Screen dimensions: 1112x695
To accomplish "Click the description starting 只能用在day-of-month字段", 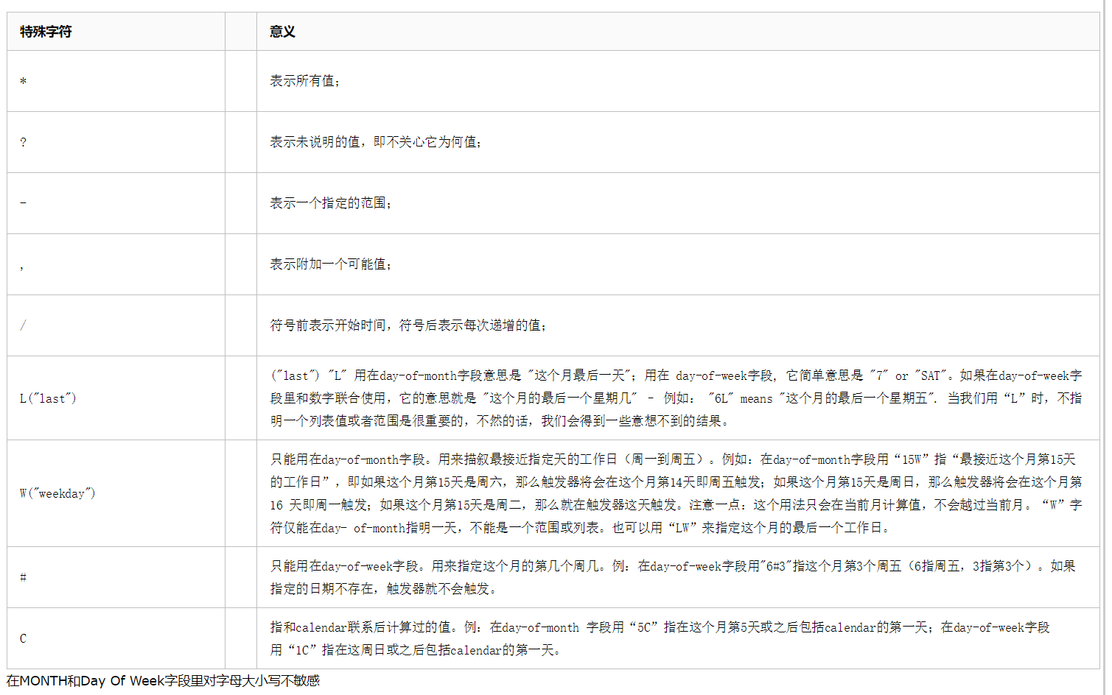I will (676, 493).
